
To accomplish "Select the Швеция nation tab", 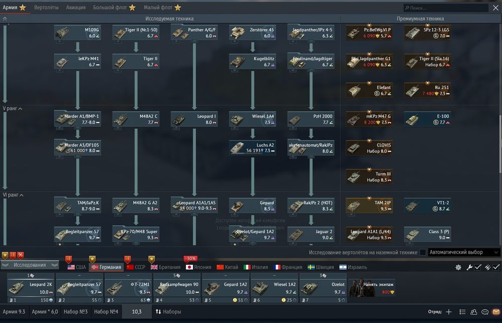I will (x=321, y=267).
